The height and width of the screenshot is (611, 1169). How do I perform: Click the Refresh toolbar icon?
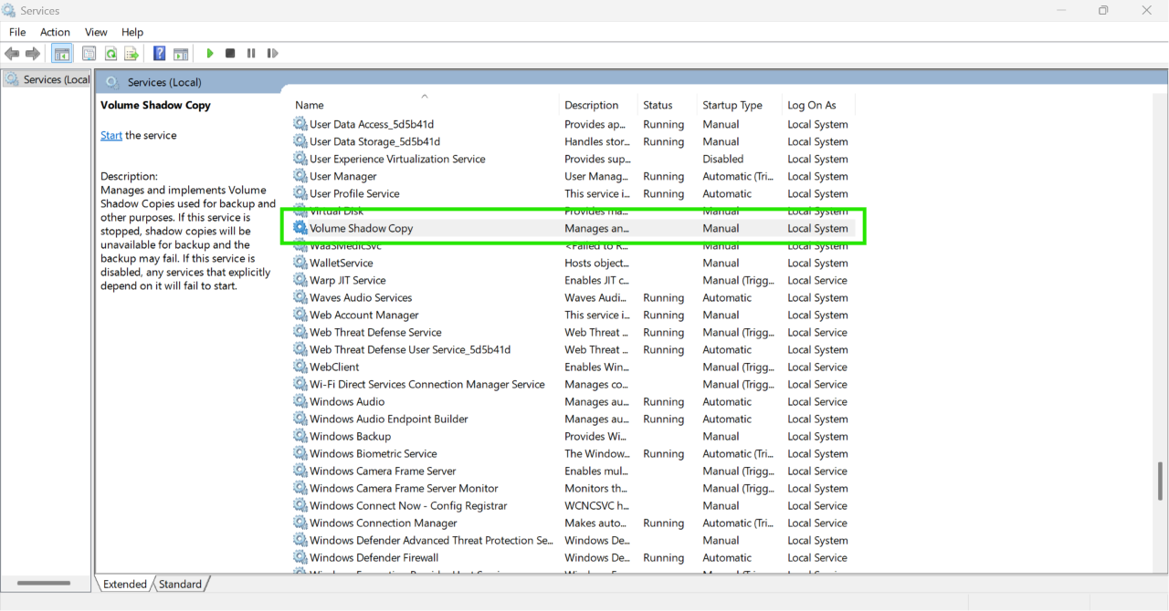coord(111,54)
